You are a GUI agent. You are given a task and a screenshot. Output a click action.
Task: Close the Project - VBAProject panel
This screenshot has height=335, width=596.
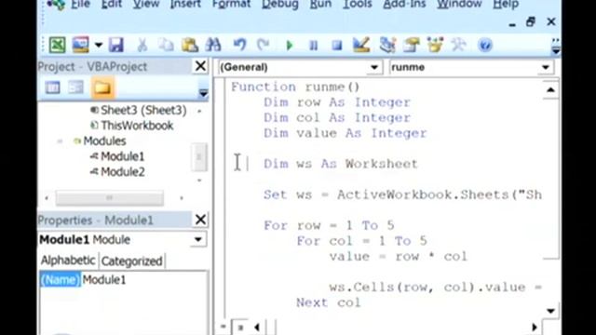pyautogui.click(x=200, y=66)
